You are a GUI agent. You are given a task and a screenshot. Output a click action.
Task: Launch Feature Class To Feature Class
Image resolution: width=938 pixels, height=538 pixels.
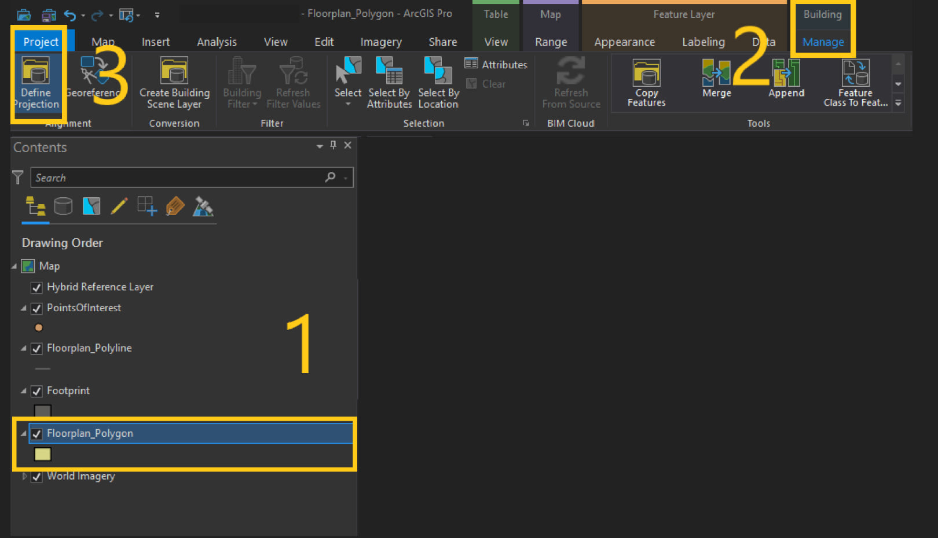[x=855, y=81]
